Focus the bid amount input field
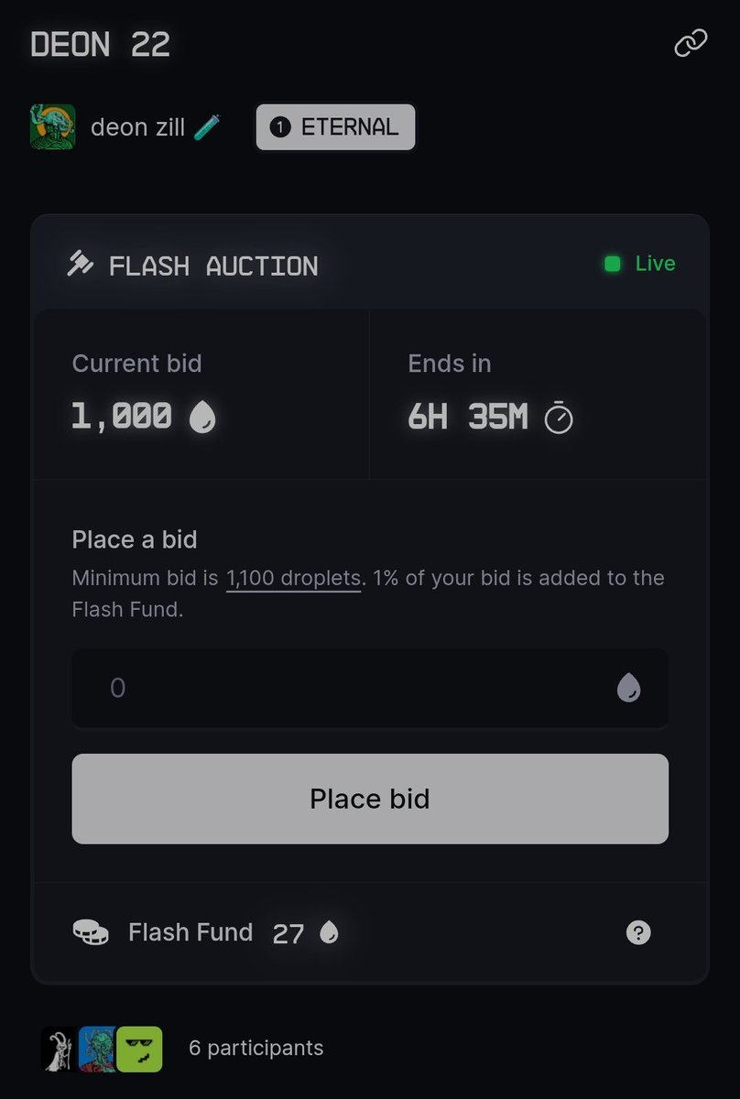Screen dimensions: 740x1099 tap(370, 688)
